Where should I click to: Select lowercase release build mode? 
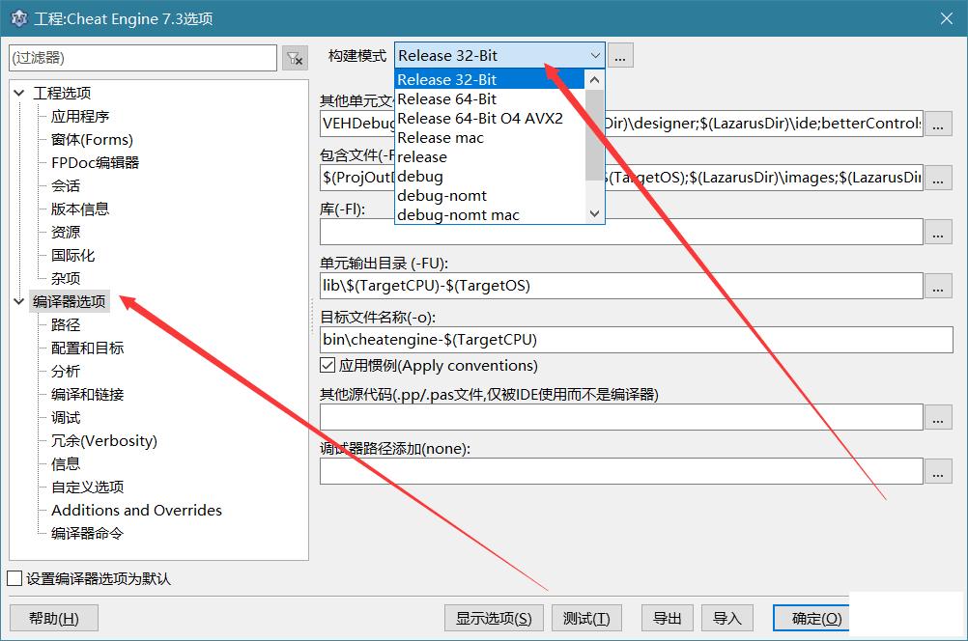point(490,156)
